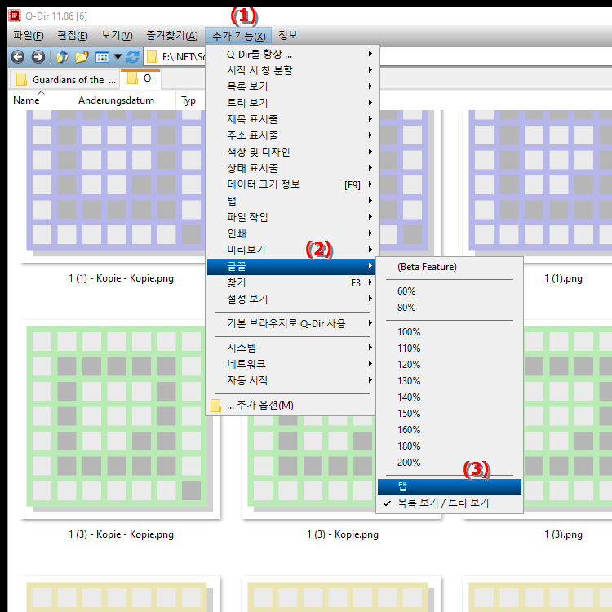The image size is (612, 612).
Task: Set font size to 100%
Action: (450, 332)
